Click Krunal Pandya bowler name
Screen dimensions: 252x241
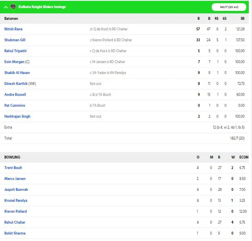tap(16, 201)
